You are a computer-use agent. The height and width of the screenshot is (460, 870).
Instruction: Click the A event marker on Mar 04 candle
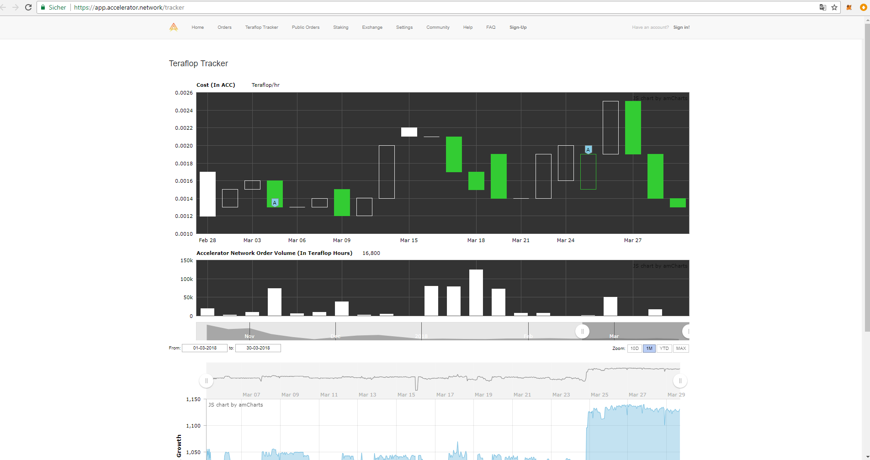275,202
